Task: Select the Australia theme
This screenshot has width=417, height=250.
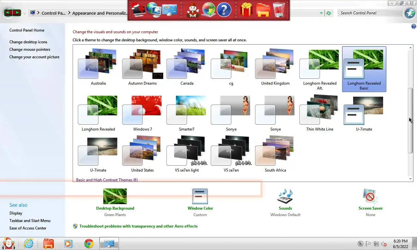Action: pyautogui.click(x=98, y=67)
